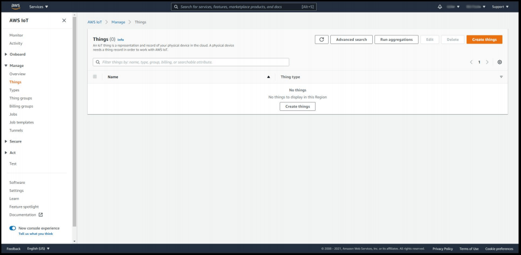Click AWS IoT breadcrumb link
This screenshot has height=255, width=521.
pyautogui.click(x=95, y=22)
